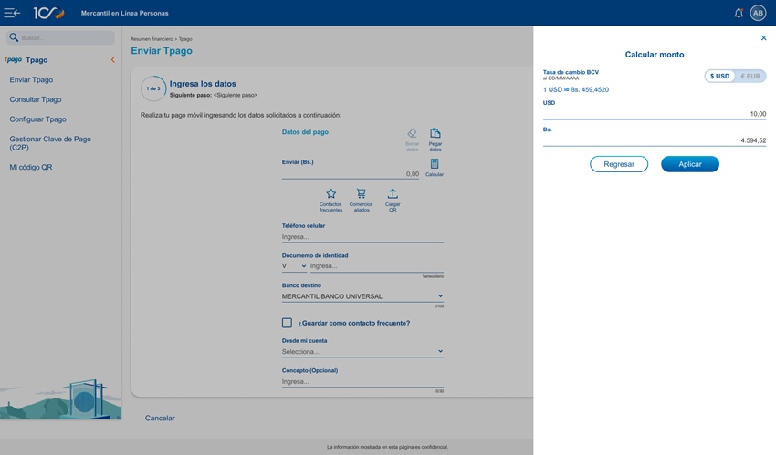The width and height of the screenshot is (776, 455).
Task: Open notifications bell
Action: (739, 13)
